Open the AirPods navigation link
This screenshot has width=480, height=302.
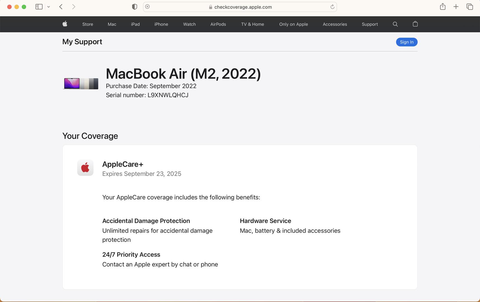pos(218,24)
